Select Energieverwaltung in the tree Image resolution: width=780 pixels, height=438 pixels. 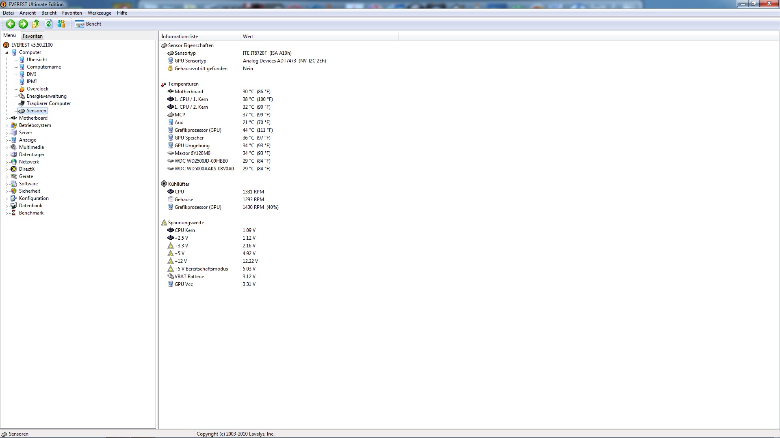[46, 96]
